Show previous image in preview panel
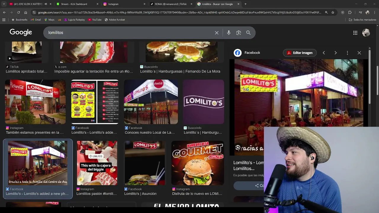Screen dimensions: 379x213 pyautogui.click(x=324, y=53)
